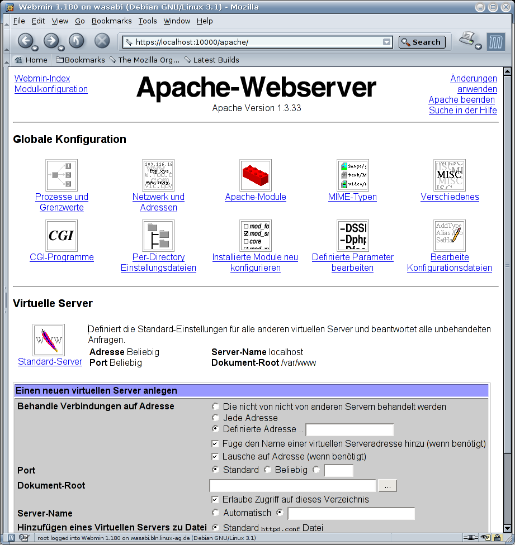
Task: Expand the Back button history dropdown
Action: point(35,48)
